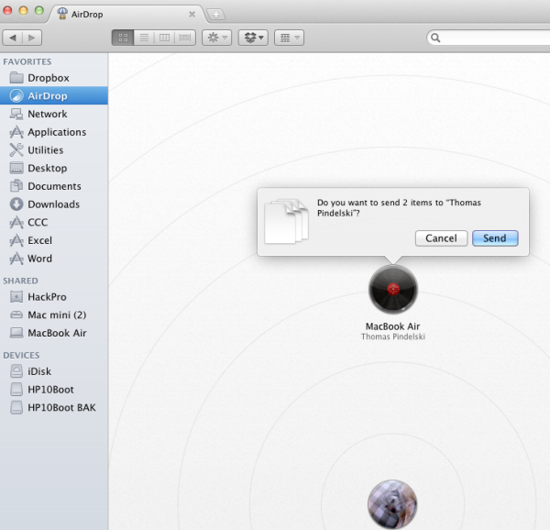Open Applications in sidebar

[54, 132]
